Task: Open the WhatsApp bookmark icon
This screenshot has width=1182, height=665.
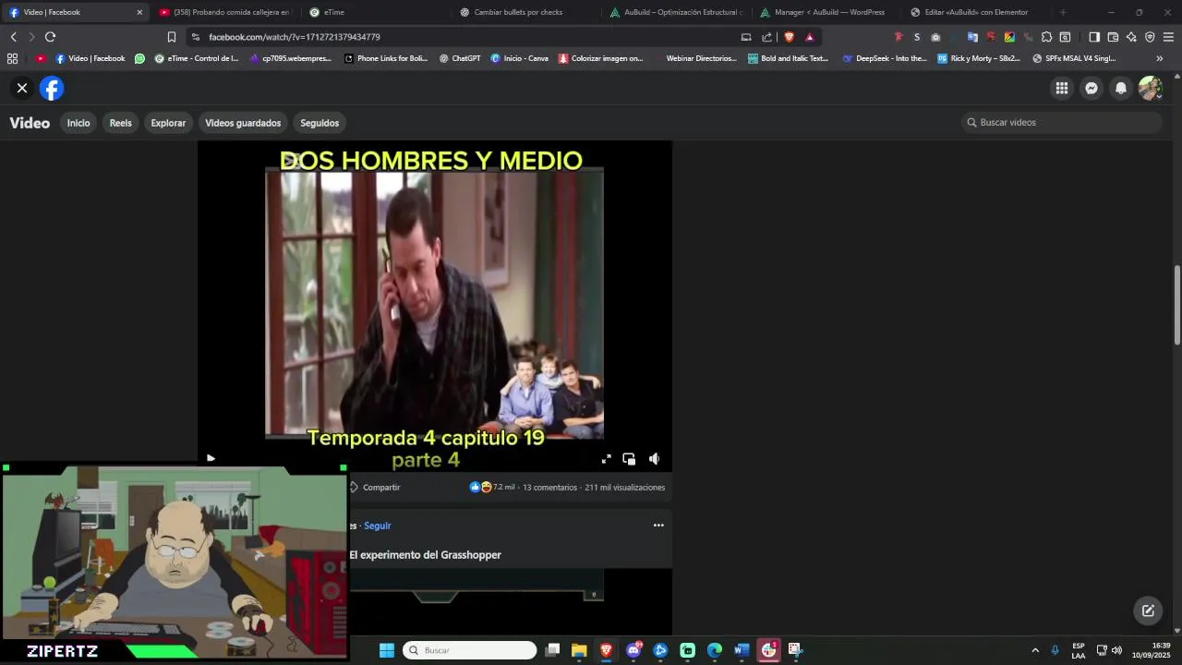Action: (x=139, y=58)
